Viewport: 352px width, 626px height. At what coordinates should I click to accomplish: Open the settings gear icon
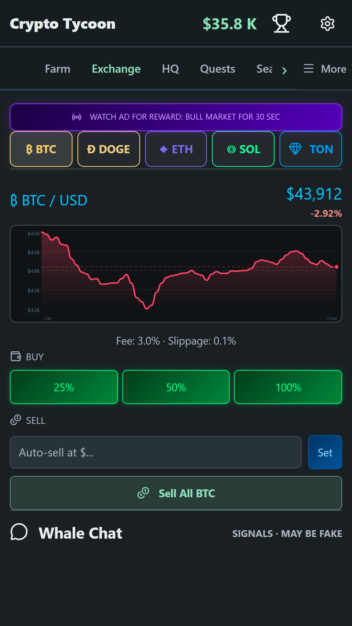[327, 23]
